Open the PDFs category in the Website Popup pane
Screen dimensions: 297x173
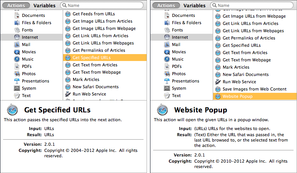pyautogui.click(x=177, y=66)
